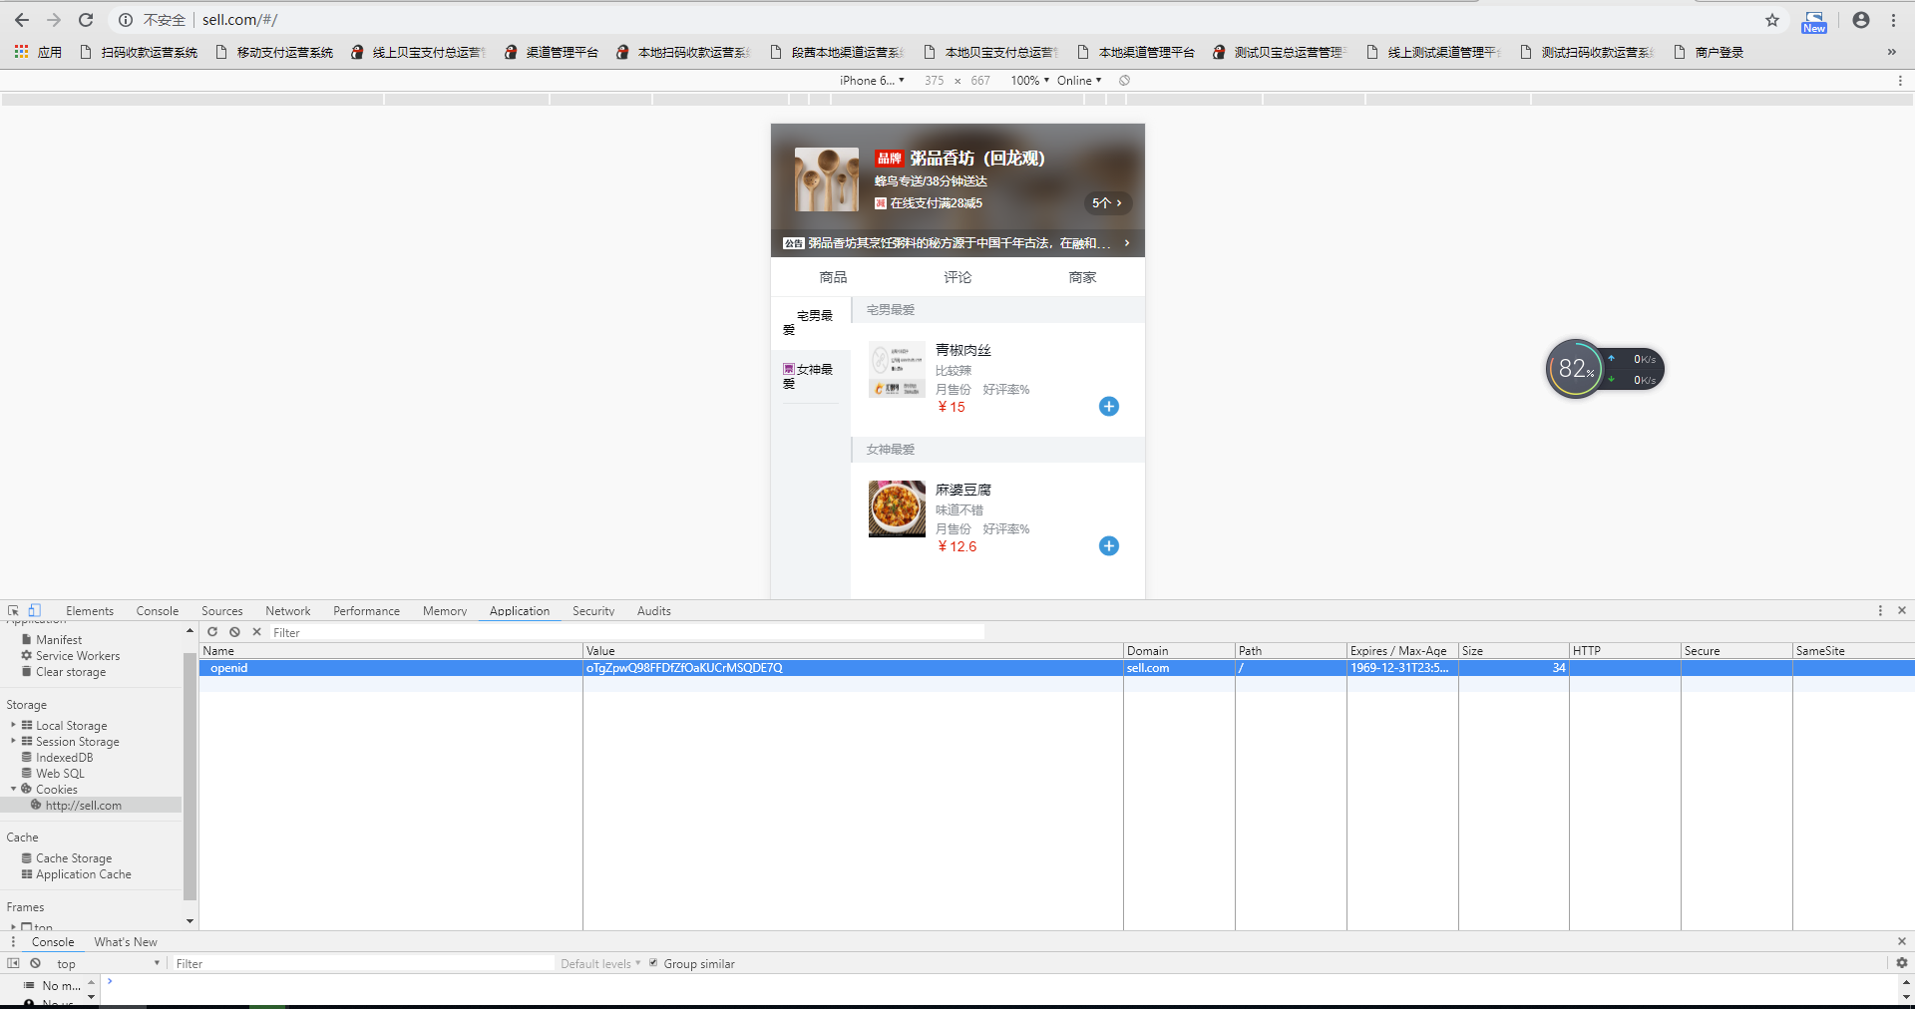Image resolution: width=1915 pixels, height=1009 pixels.
Task: Switch to the Security tab
Action: point(592,611)
